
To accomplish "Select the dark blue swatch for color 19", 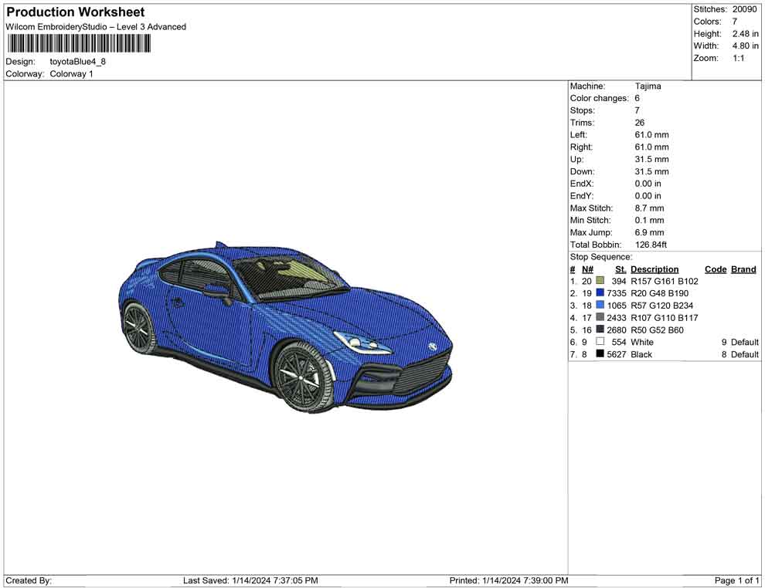I will pyautogui.click(x=600, y=293).
